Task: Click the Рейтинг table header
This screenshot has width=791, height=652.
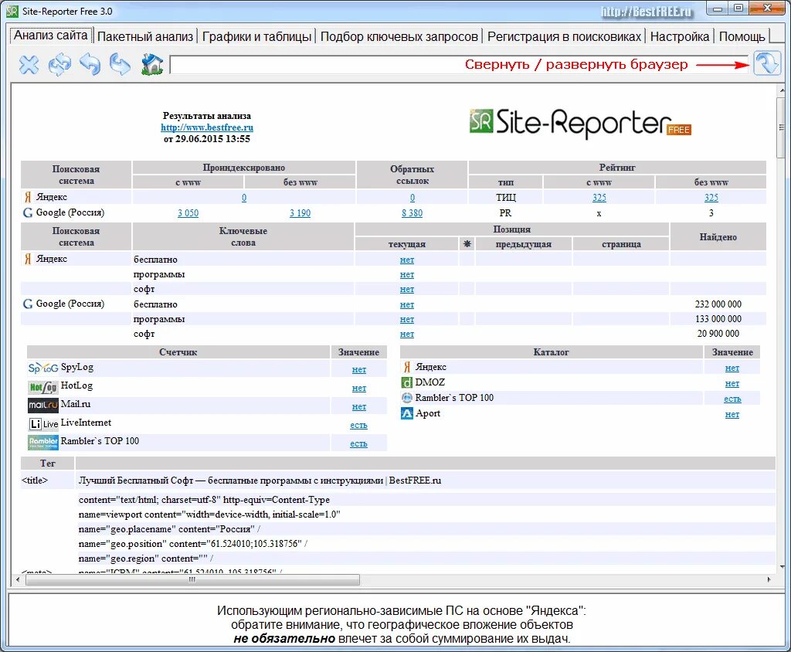Action: pyautogui.click(x=617, y=167)
